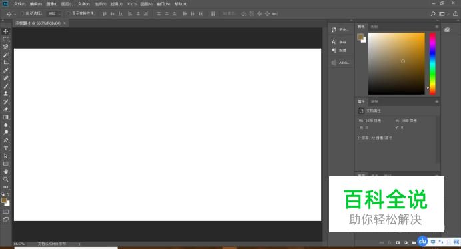Select the Brush tool

(x=5, y=86)
